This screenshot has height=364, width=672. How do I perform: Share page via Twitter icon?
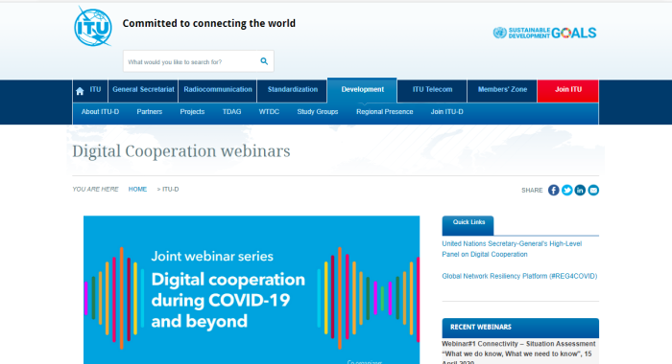(x=566, y=190)
